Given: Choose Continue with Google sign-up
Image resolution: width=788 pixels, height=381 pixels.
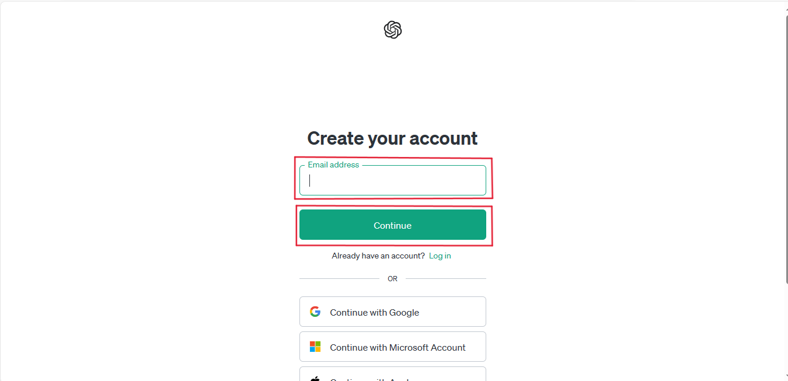Looking at the screenshot, I should (x=393, y=312).
